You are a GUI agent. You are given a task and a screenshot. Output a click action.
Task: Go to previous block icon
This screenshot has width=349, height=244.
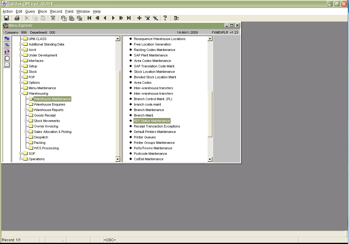97,18
